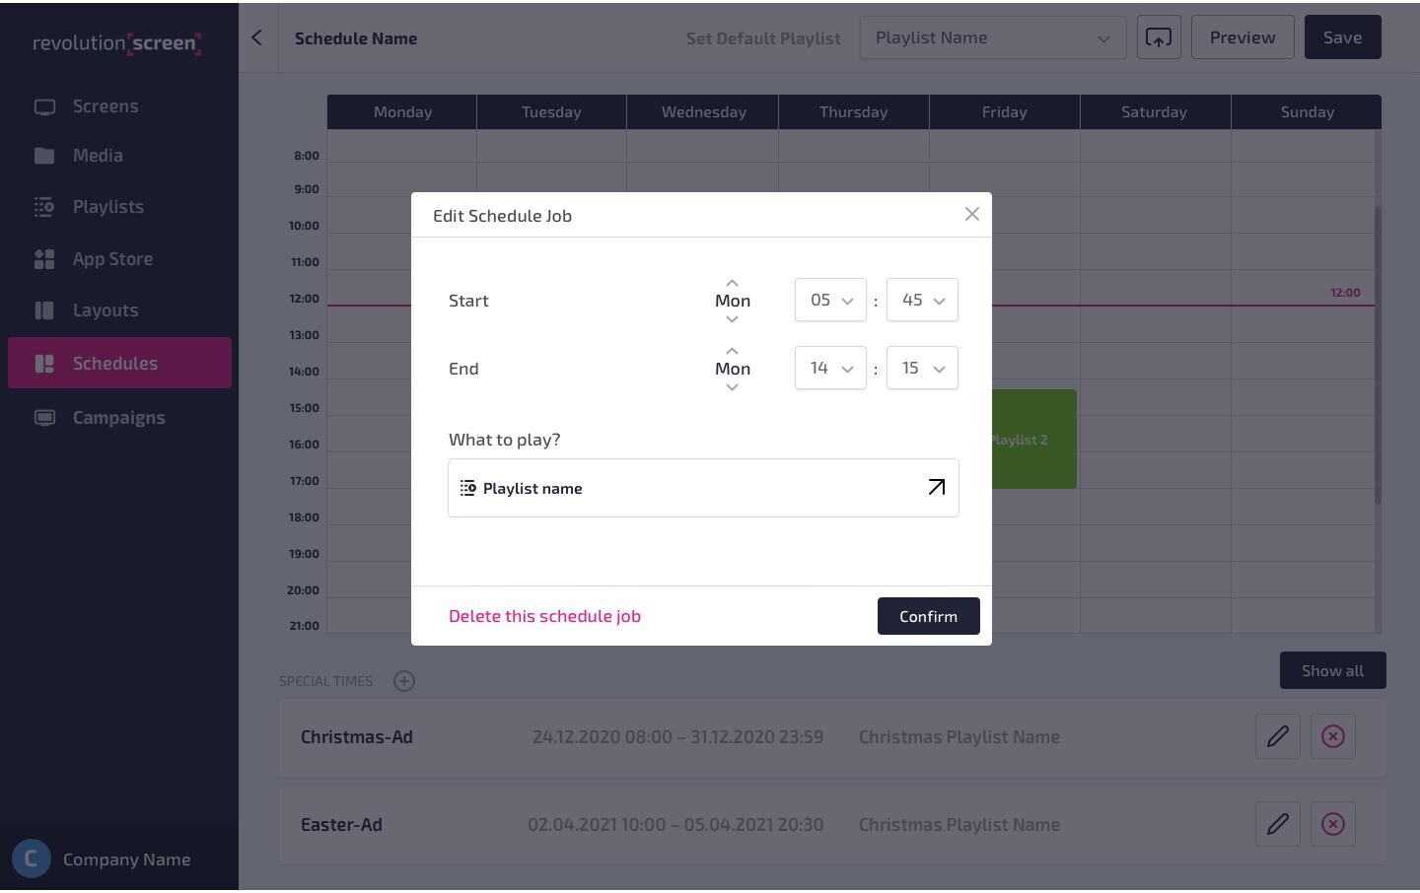Click the green Playlist 2 schedule block
This screenshot has height=893, width=1420.
point(1033,440)
